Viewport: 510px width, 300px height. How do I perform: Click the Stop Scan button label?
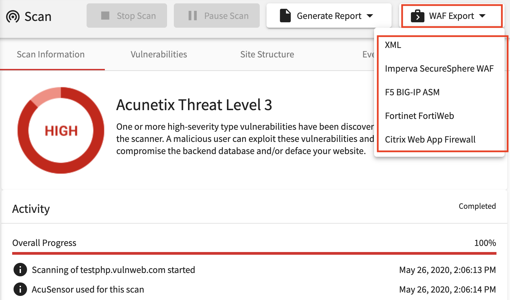136,16
